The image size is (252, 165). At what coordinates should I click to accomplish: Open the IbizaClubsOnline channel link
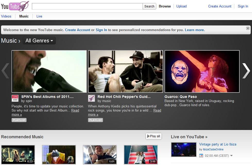click(x=213, y=149)
